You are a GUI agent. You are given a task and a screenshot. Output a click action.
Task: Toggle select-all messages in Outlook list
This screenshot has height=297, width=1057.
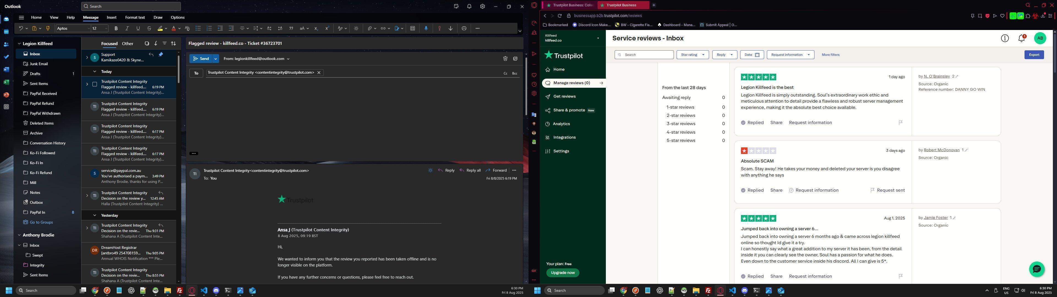pyautogui.click(x=146, y=43)
